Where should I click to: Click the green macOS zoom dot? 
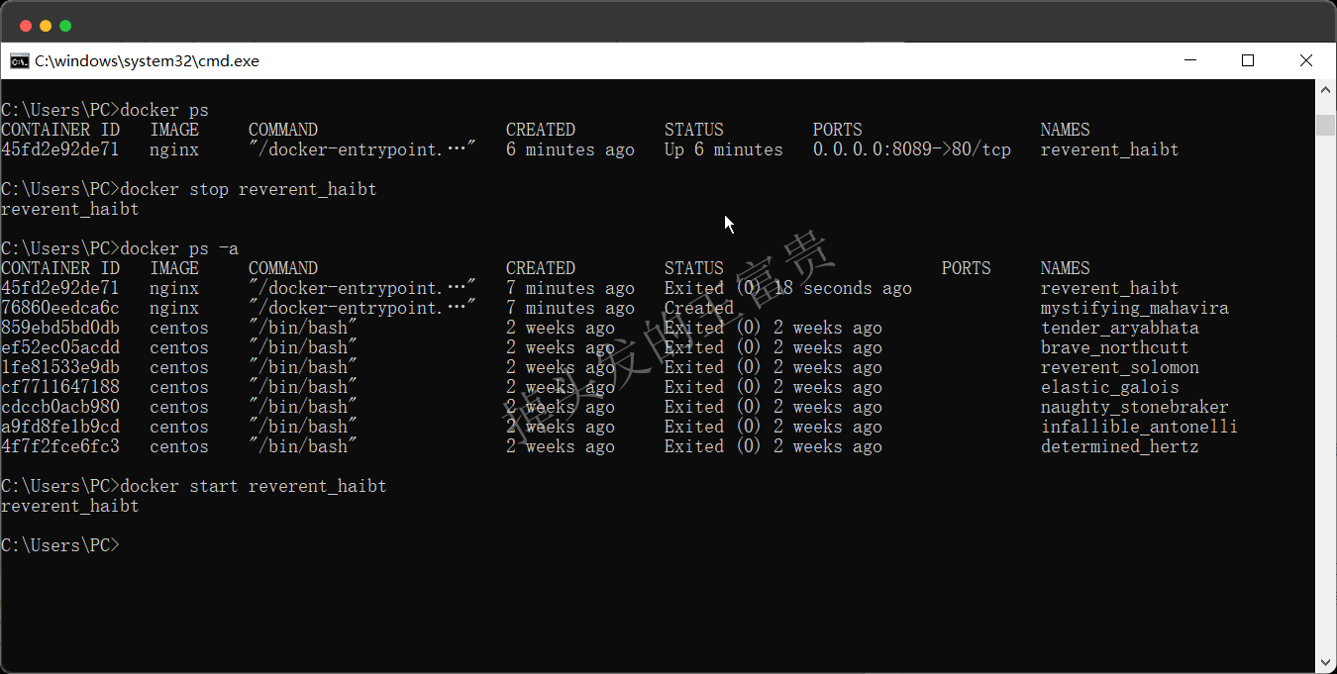[65, 26]
